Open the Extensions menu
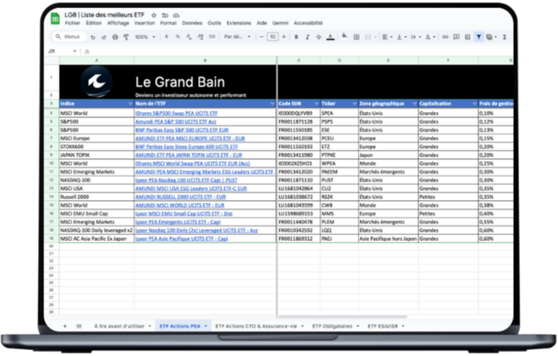Viewport: 558px width, 356px height. coord(239,22)
